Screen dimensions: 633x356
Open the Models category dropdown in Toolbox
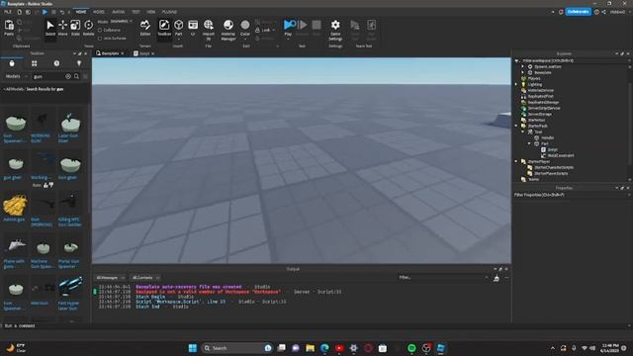16,76
